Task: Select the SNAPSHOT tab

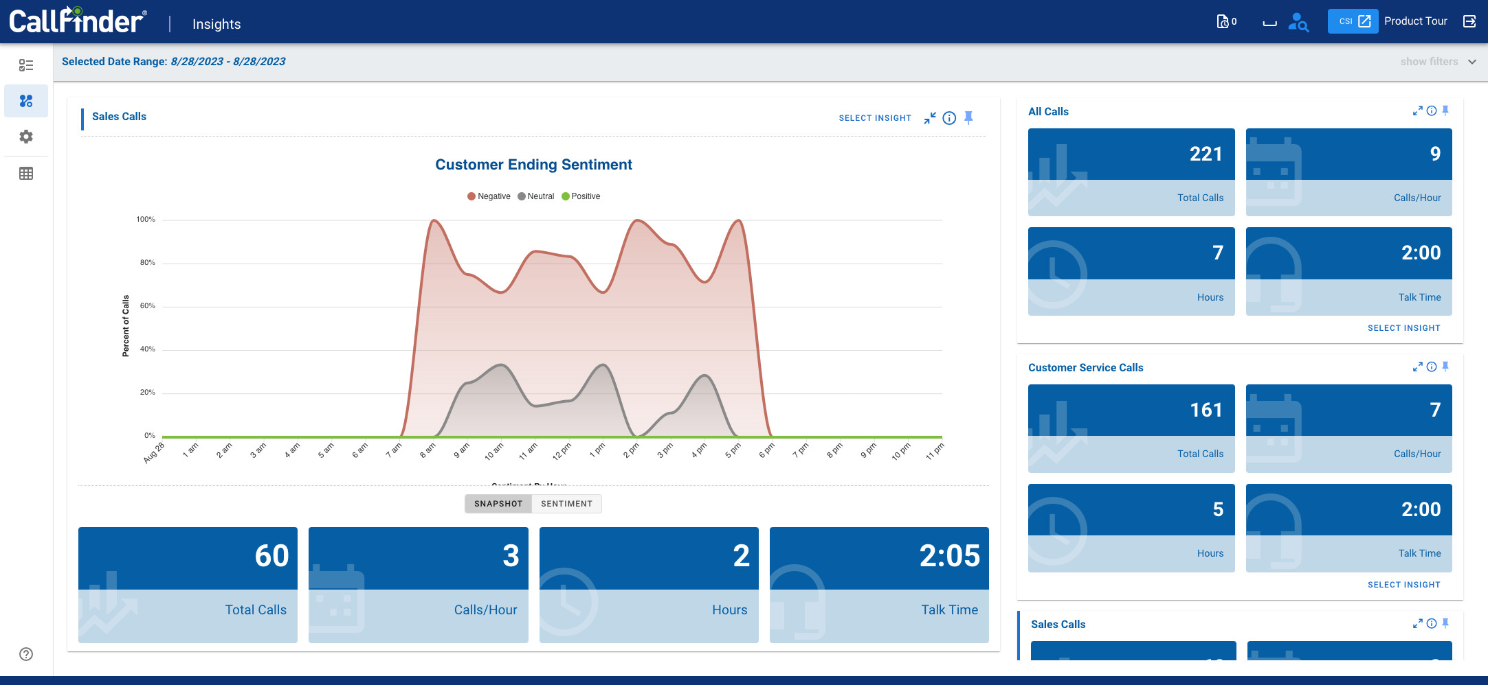Action: click(x=498, y=504)
